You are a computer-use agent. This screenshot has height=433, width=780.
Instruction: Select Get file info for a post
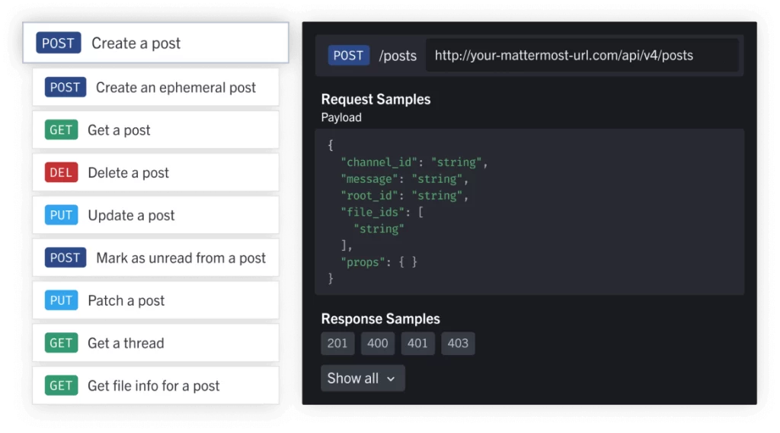(x=155, y=386)
